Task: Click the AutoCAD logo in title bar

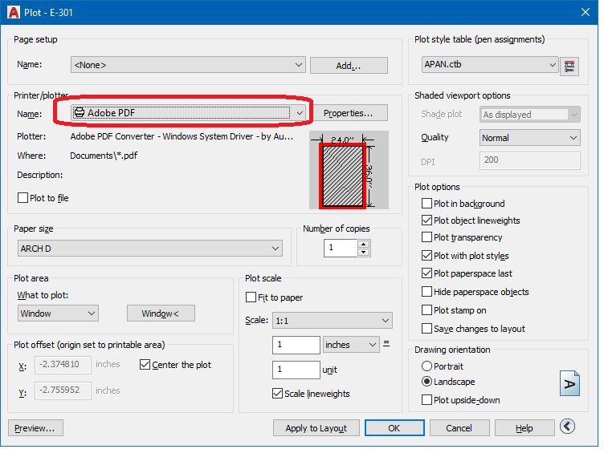Action: tap(14, 12)
